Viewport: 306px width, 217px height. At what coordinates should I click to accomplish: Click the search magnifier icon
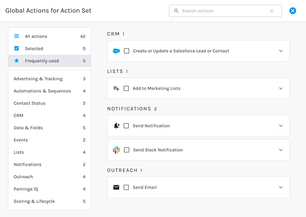(176, 11)
